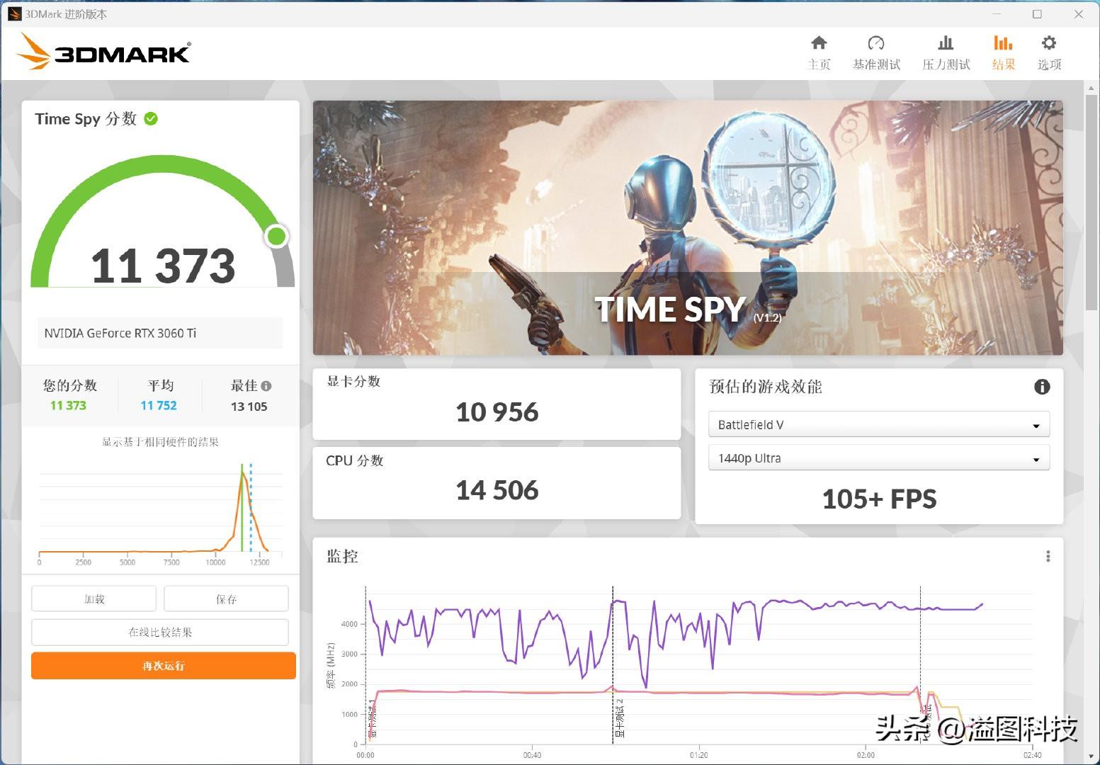Viewport: 1100px width, 765px height.
Task: Go to the 主页 home tab
Action: point(819,53)
